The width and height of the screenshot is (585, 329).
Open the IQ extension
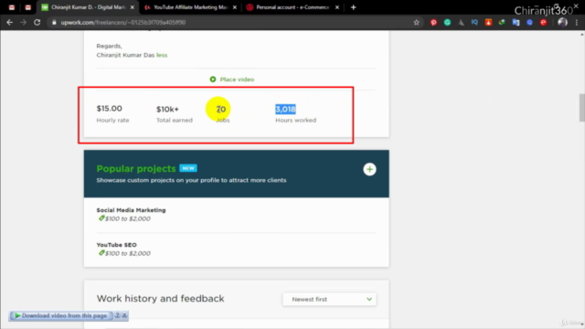[474, 22]
